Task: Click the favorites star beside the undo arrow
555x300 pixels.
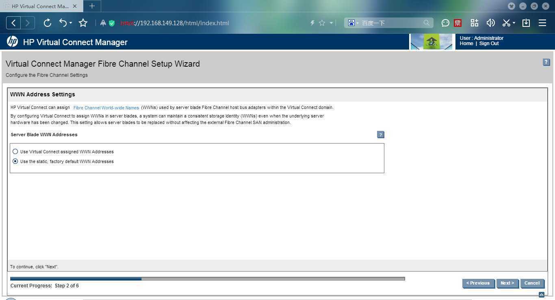Action: [x=83, y=23]
